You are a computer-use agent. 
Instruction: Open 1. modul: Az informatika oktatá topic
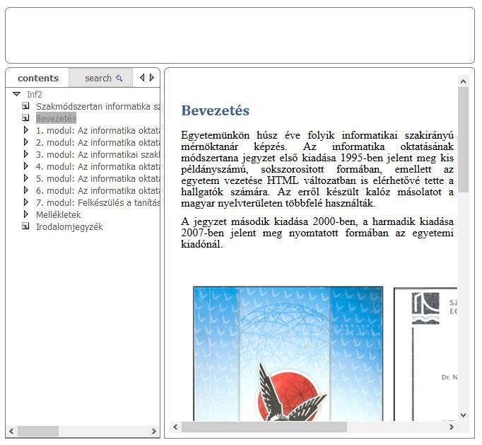pyautogui.click(x=98, y=130)
